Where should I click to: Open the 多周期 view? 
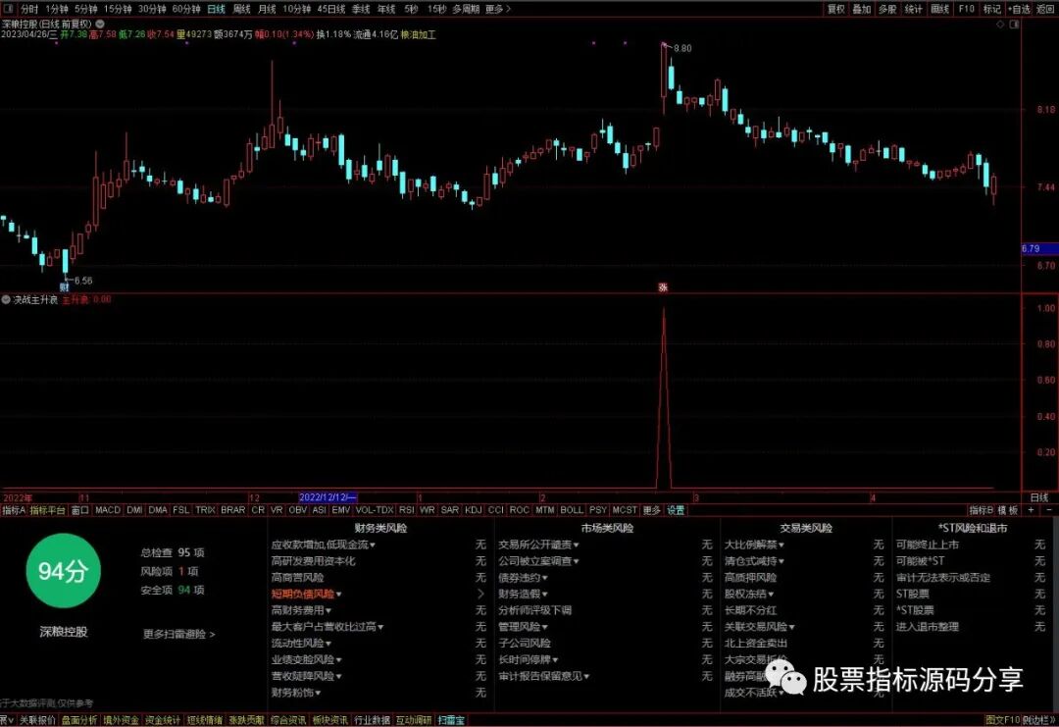tap(466, 9)
